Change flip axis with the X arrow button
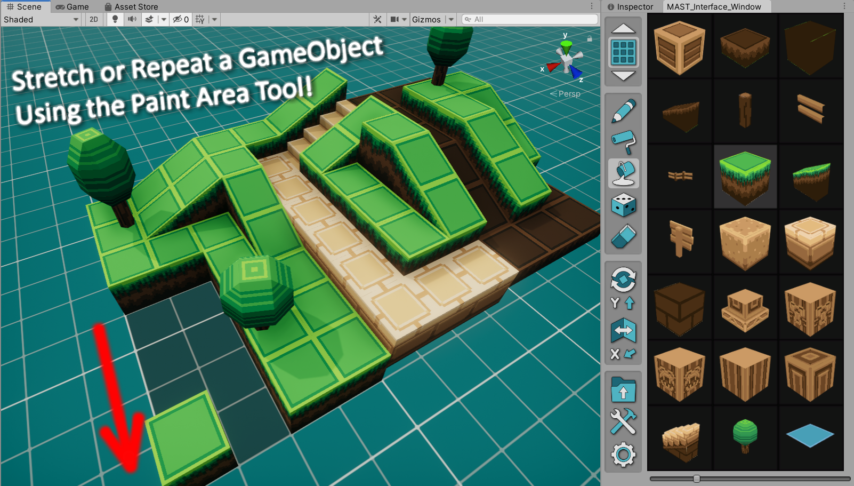 623,354
